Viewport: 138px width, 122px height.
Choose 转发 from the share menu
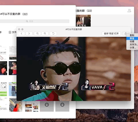[132, 38]
